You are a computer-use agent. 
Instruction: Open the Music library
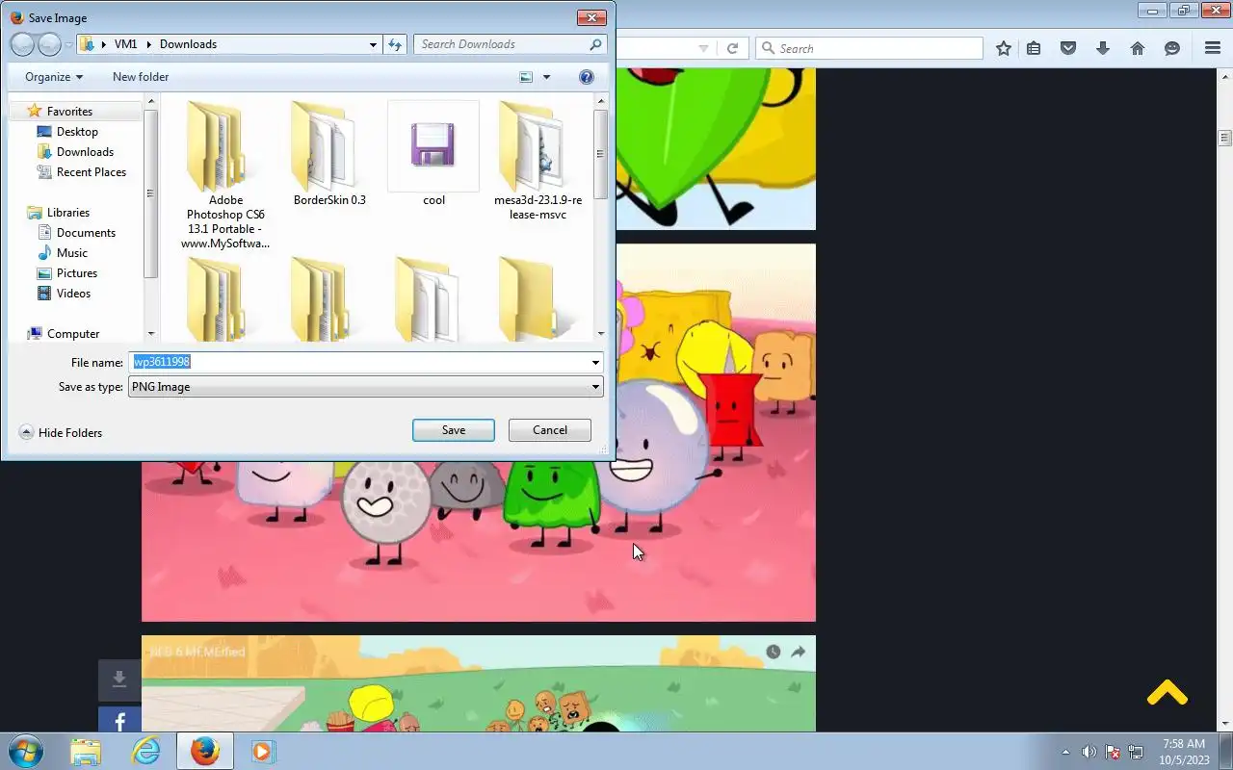[x=72, y=253]
